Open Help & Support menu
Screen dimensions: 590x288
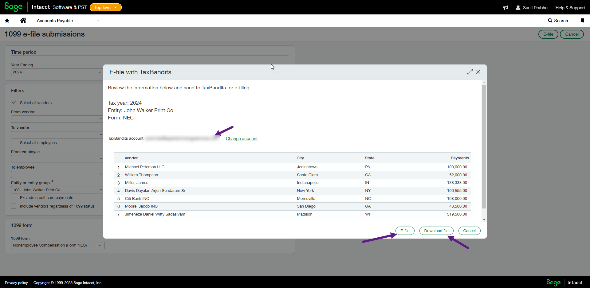point(570,8)
